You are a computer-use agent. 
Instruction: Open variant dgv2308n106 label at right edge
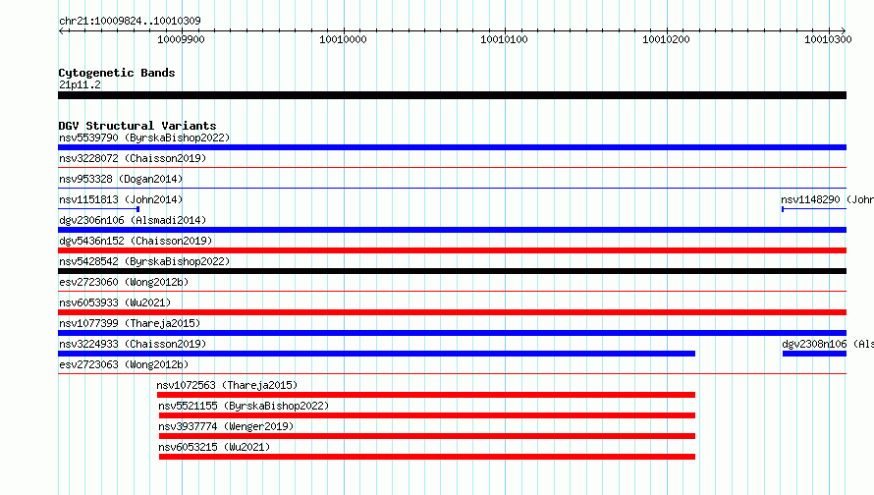[x=828, y=344]
